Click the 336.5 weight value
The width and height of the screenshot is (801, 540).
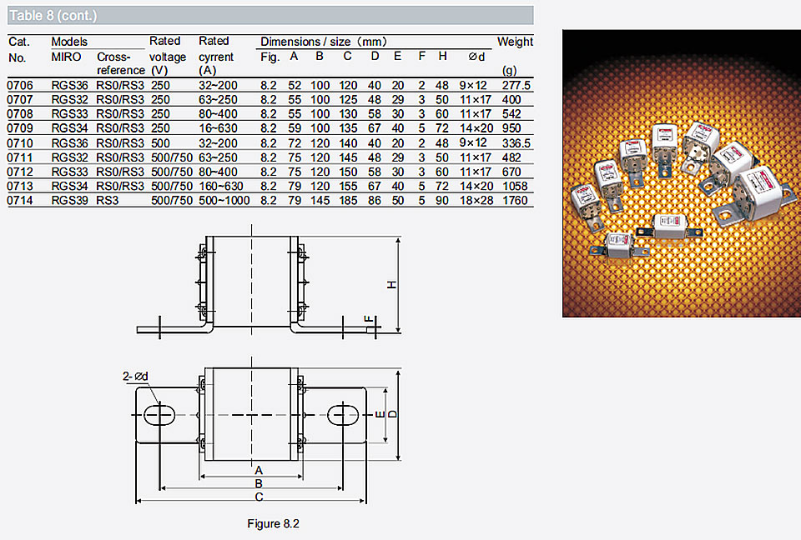coord(516,143)
